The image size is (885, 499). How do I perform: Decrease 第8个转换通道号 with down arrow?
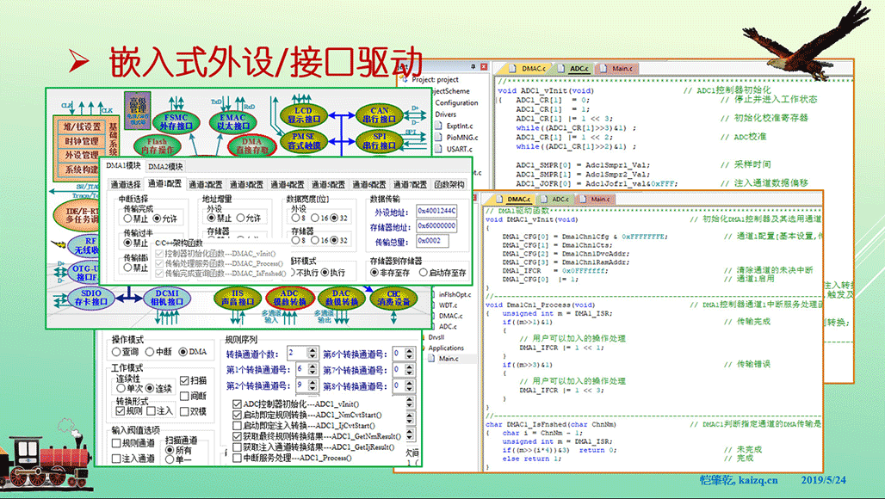(409, 389)
